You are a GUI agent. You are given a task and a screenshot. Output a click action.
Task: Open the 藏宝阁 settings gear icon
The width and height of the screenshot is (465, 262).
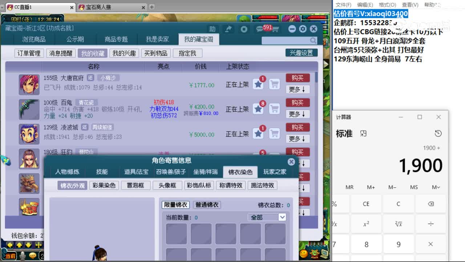pyautogui.click(x=303, y=29)
